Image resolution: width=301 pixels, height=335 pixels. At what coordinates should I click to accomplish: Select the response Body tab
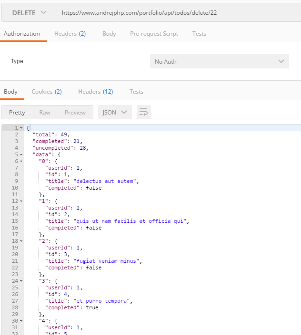coord(10,92)
